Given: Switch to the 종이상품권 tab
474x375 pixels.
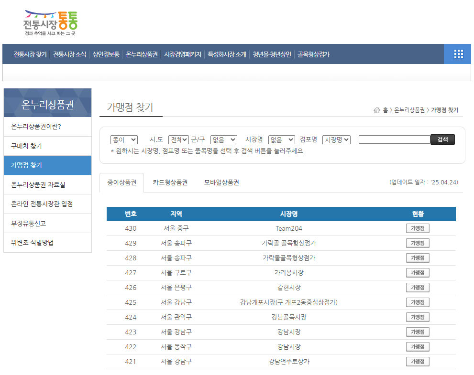Looking at the screenshot, I should (x=121, y=182).
